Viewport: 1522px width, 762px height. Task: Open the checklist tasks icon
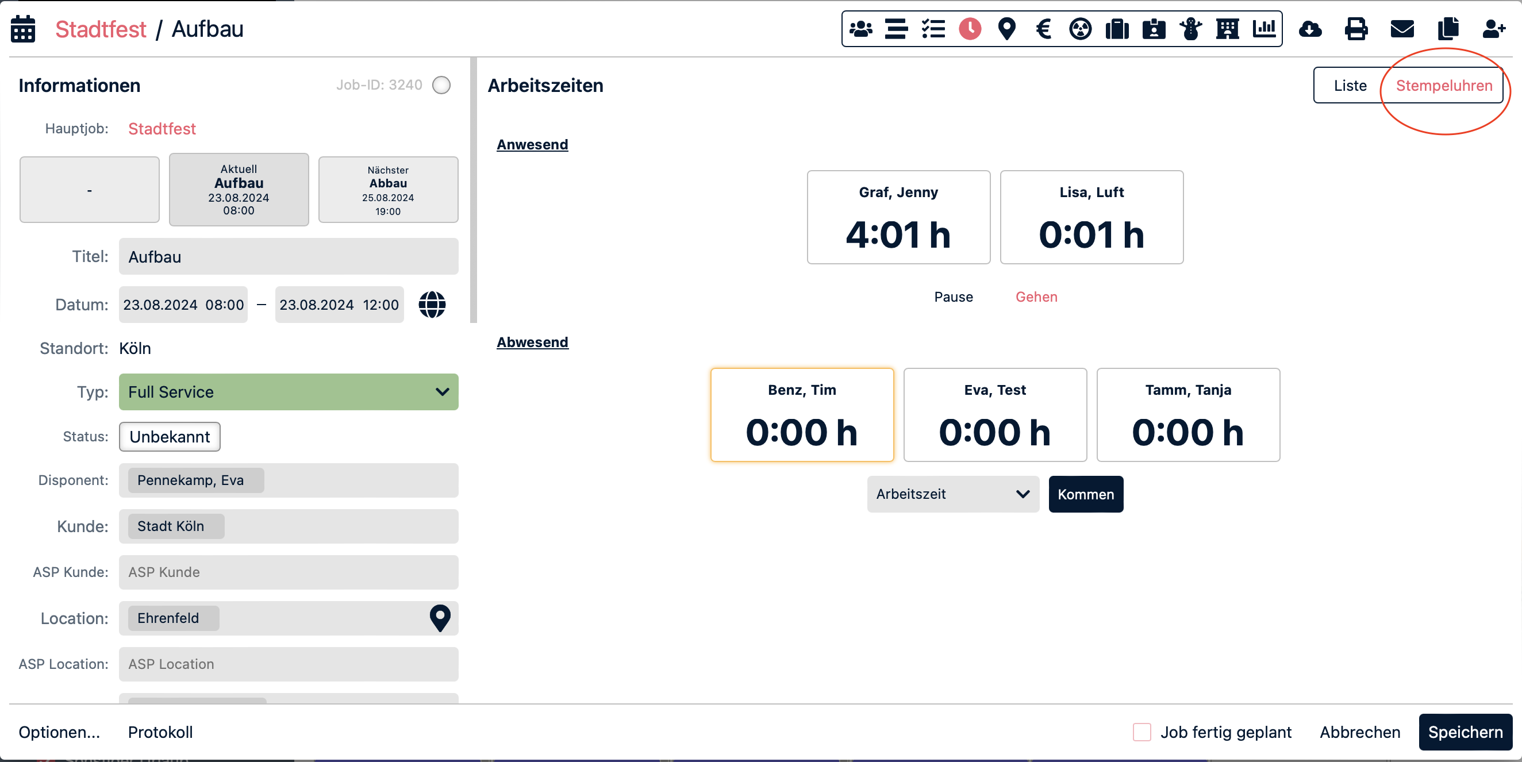pyautogui.click(x=933, y=28)
